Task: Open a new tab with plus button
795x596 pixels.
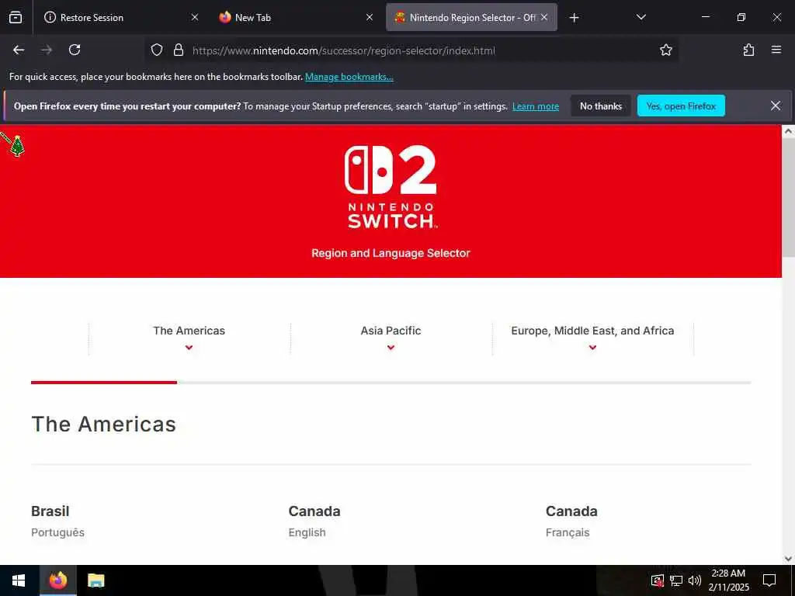Action: [x=574, y=18]
